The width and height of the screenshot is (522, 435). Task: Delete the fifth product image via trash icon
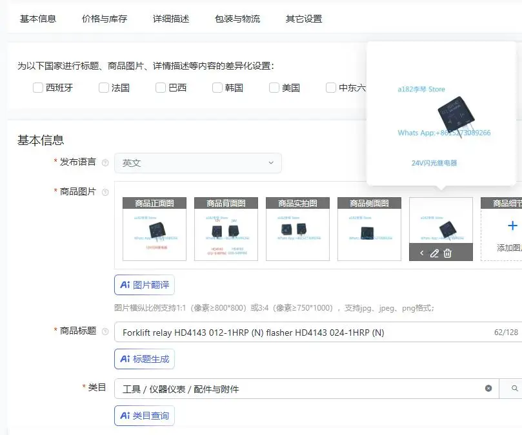point(447,253)
